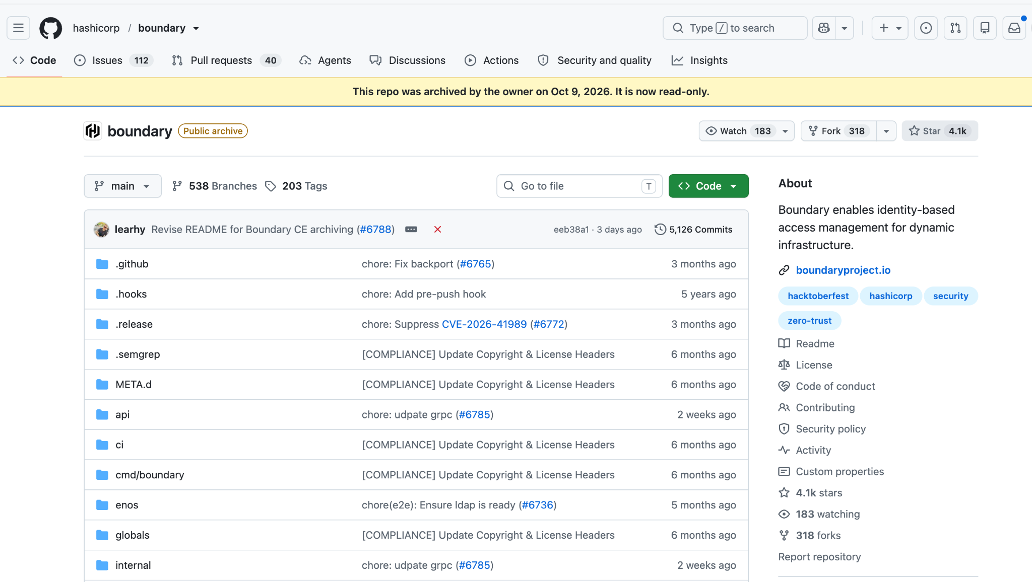Open repositories icon in header
The image size is (1032, 582).
(x=985, y=28)
